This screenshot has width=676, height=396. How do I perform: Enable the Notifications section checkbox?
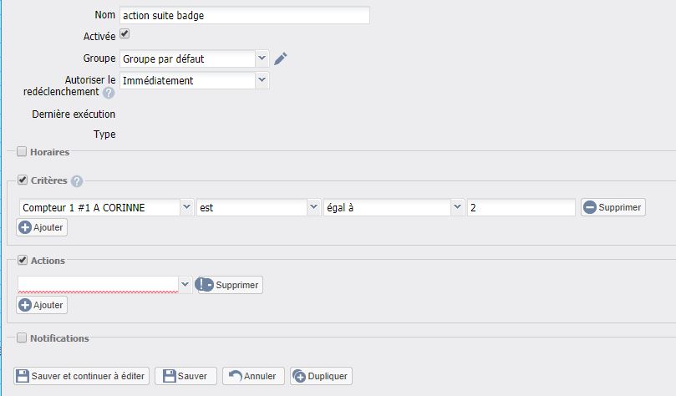pyautogui.click(x=22, y=338)
